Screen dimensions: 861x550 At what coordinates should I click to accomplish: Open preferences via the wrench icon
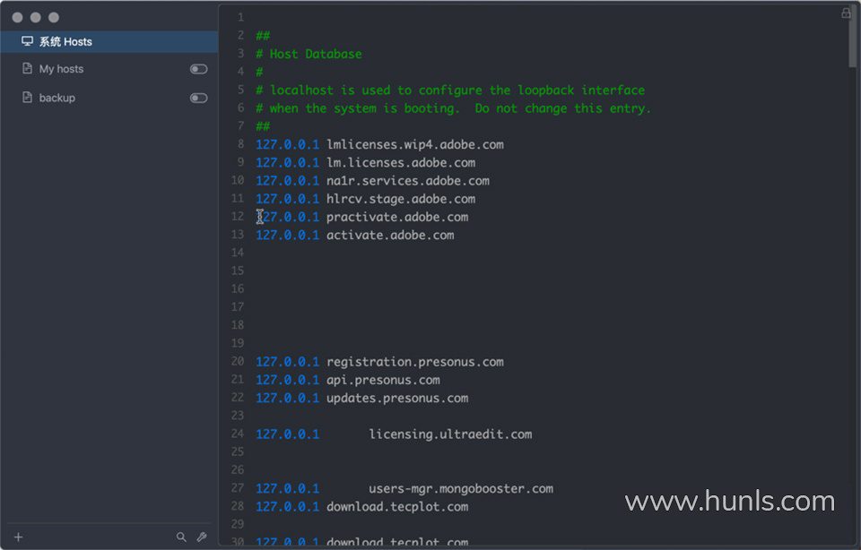tap(202, 537)
